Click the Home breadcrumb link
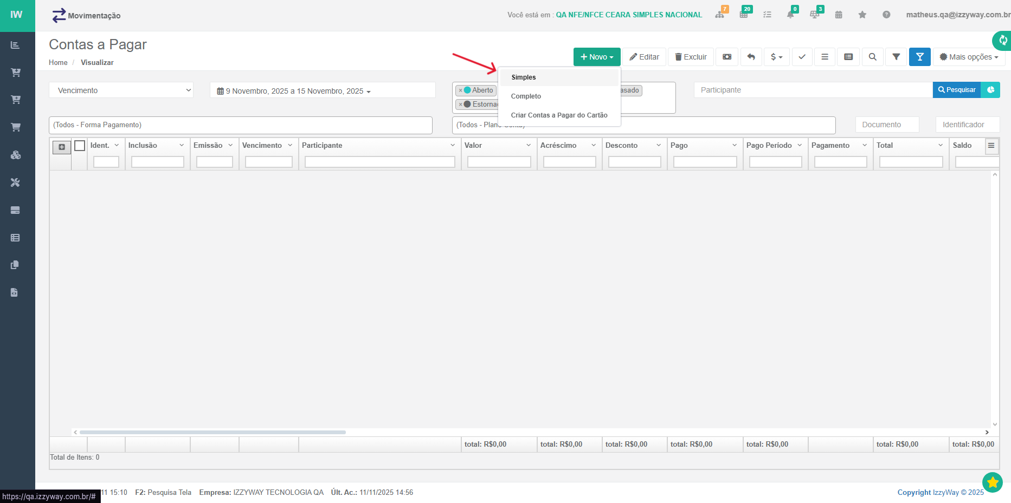The image size is (1011, 503). (58, 63)
